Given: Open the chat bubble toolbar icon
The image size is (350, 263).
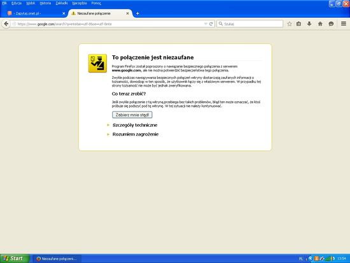Looking at the screenshot, I should click(331, 24).
